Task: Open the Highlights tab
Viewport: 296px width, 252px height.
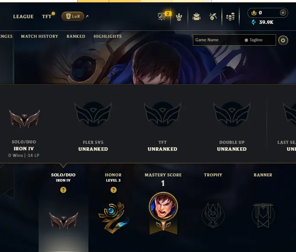Action: (x=107, y=36)
